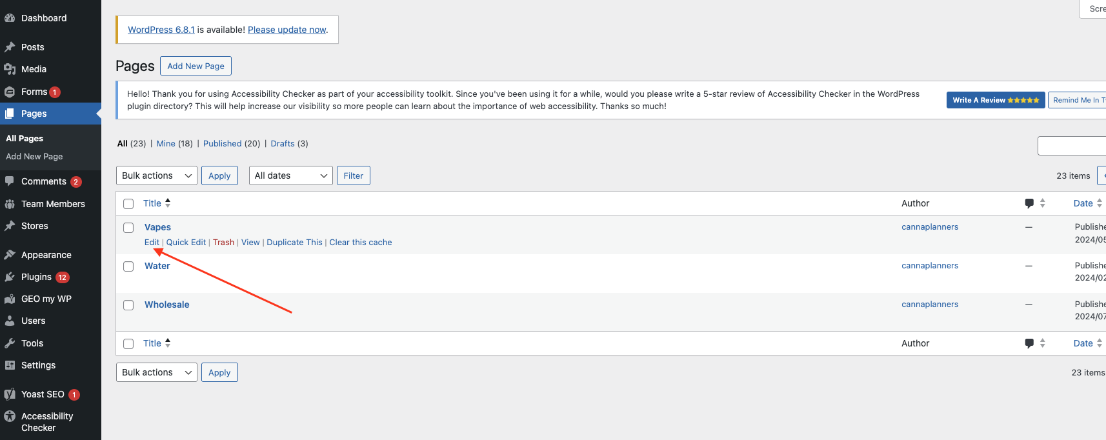Click sort arrows next to header Title
The width and height of the screenshot is (1106, 440).
168,203
